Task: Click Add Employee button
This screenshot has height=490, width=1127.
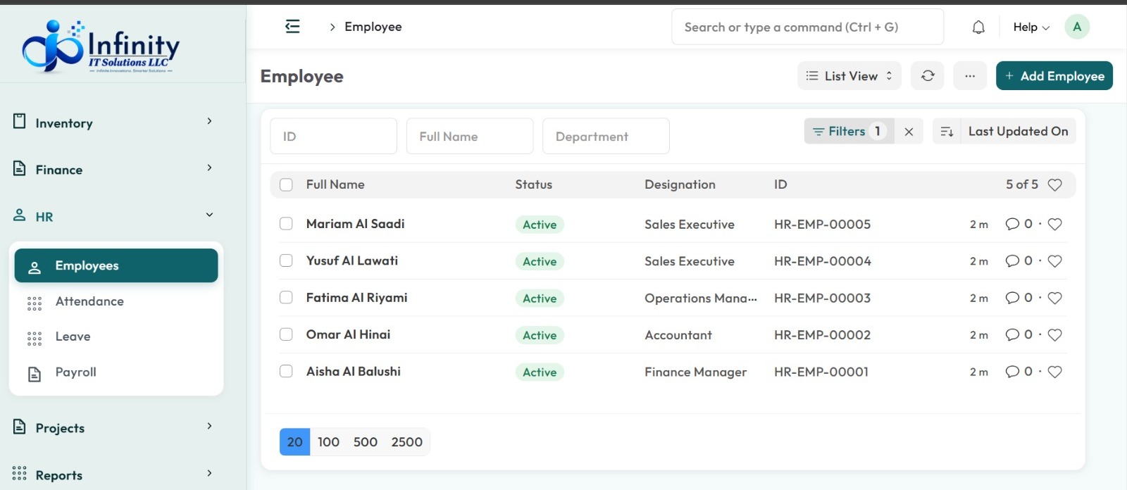Action: point(1054,76)
